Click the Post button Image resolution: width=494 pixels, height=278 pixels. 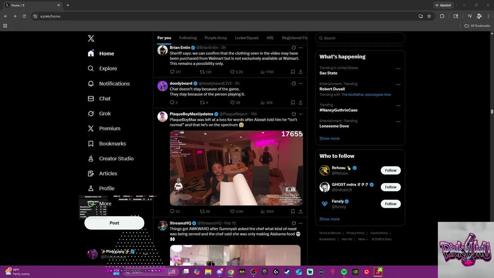tap(114, 223)
